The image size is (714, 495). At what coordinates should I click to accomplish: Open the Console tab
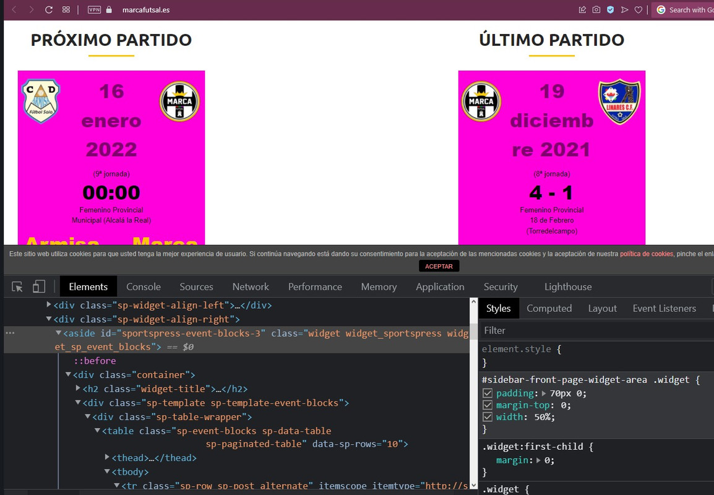click(x=144, y=286)
